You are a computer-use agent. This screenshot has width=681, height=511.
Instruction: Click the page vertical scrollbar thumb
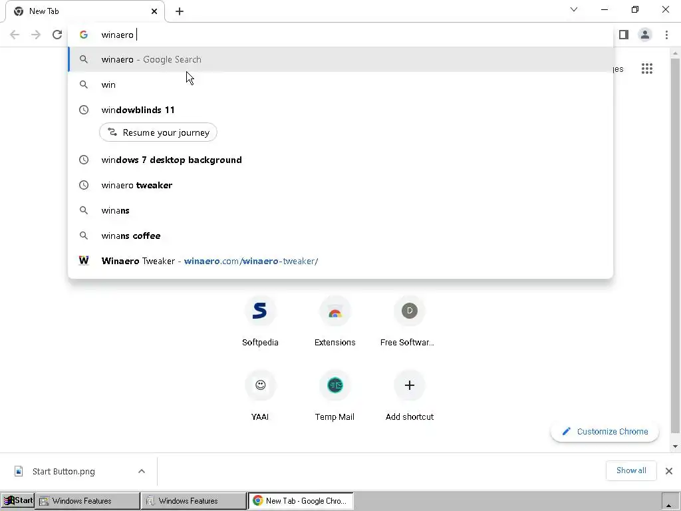[x=675, y=246]
